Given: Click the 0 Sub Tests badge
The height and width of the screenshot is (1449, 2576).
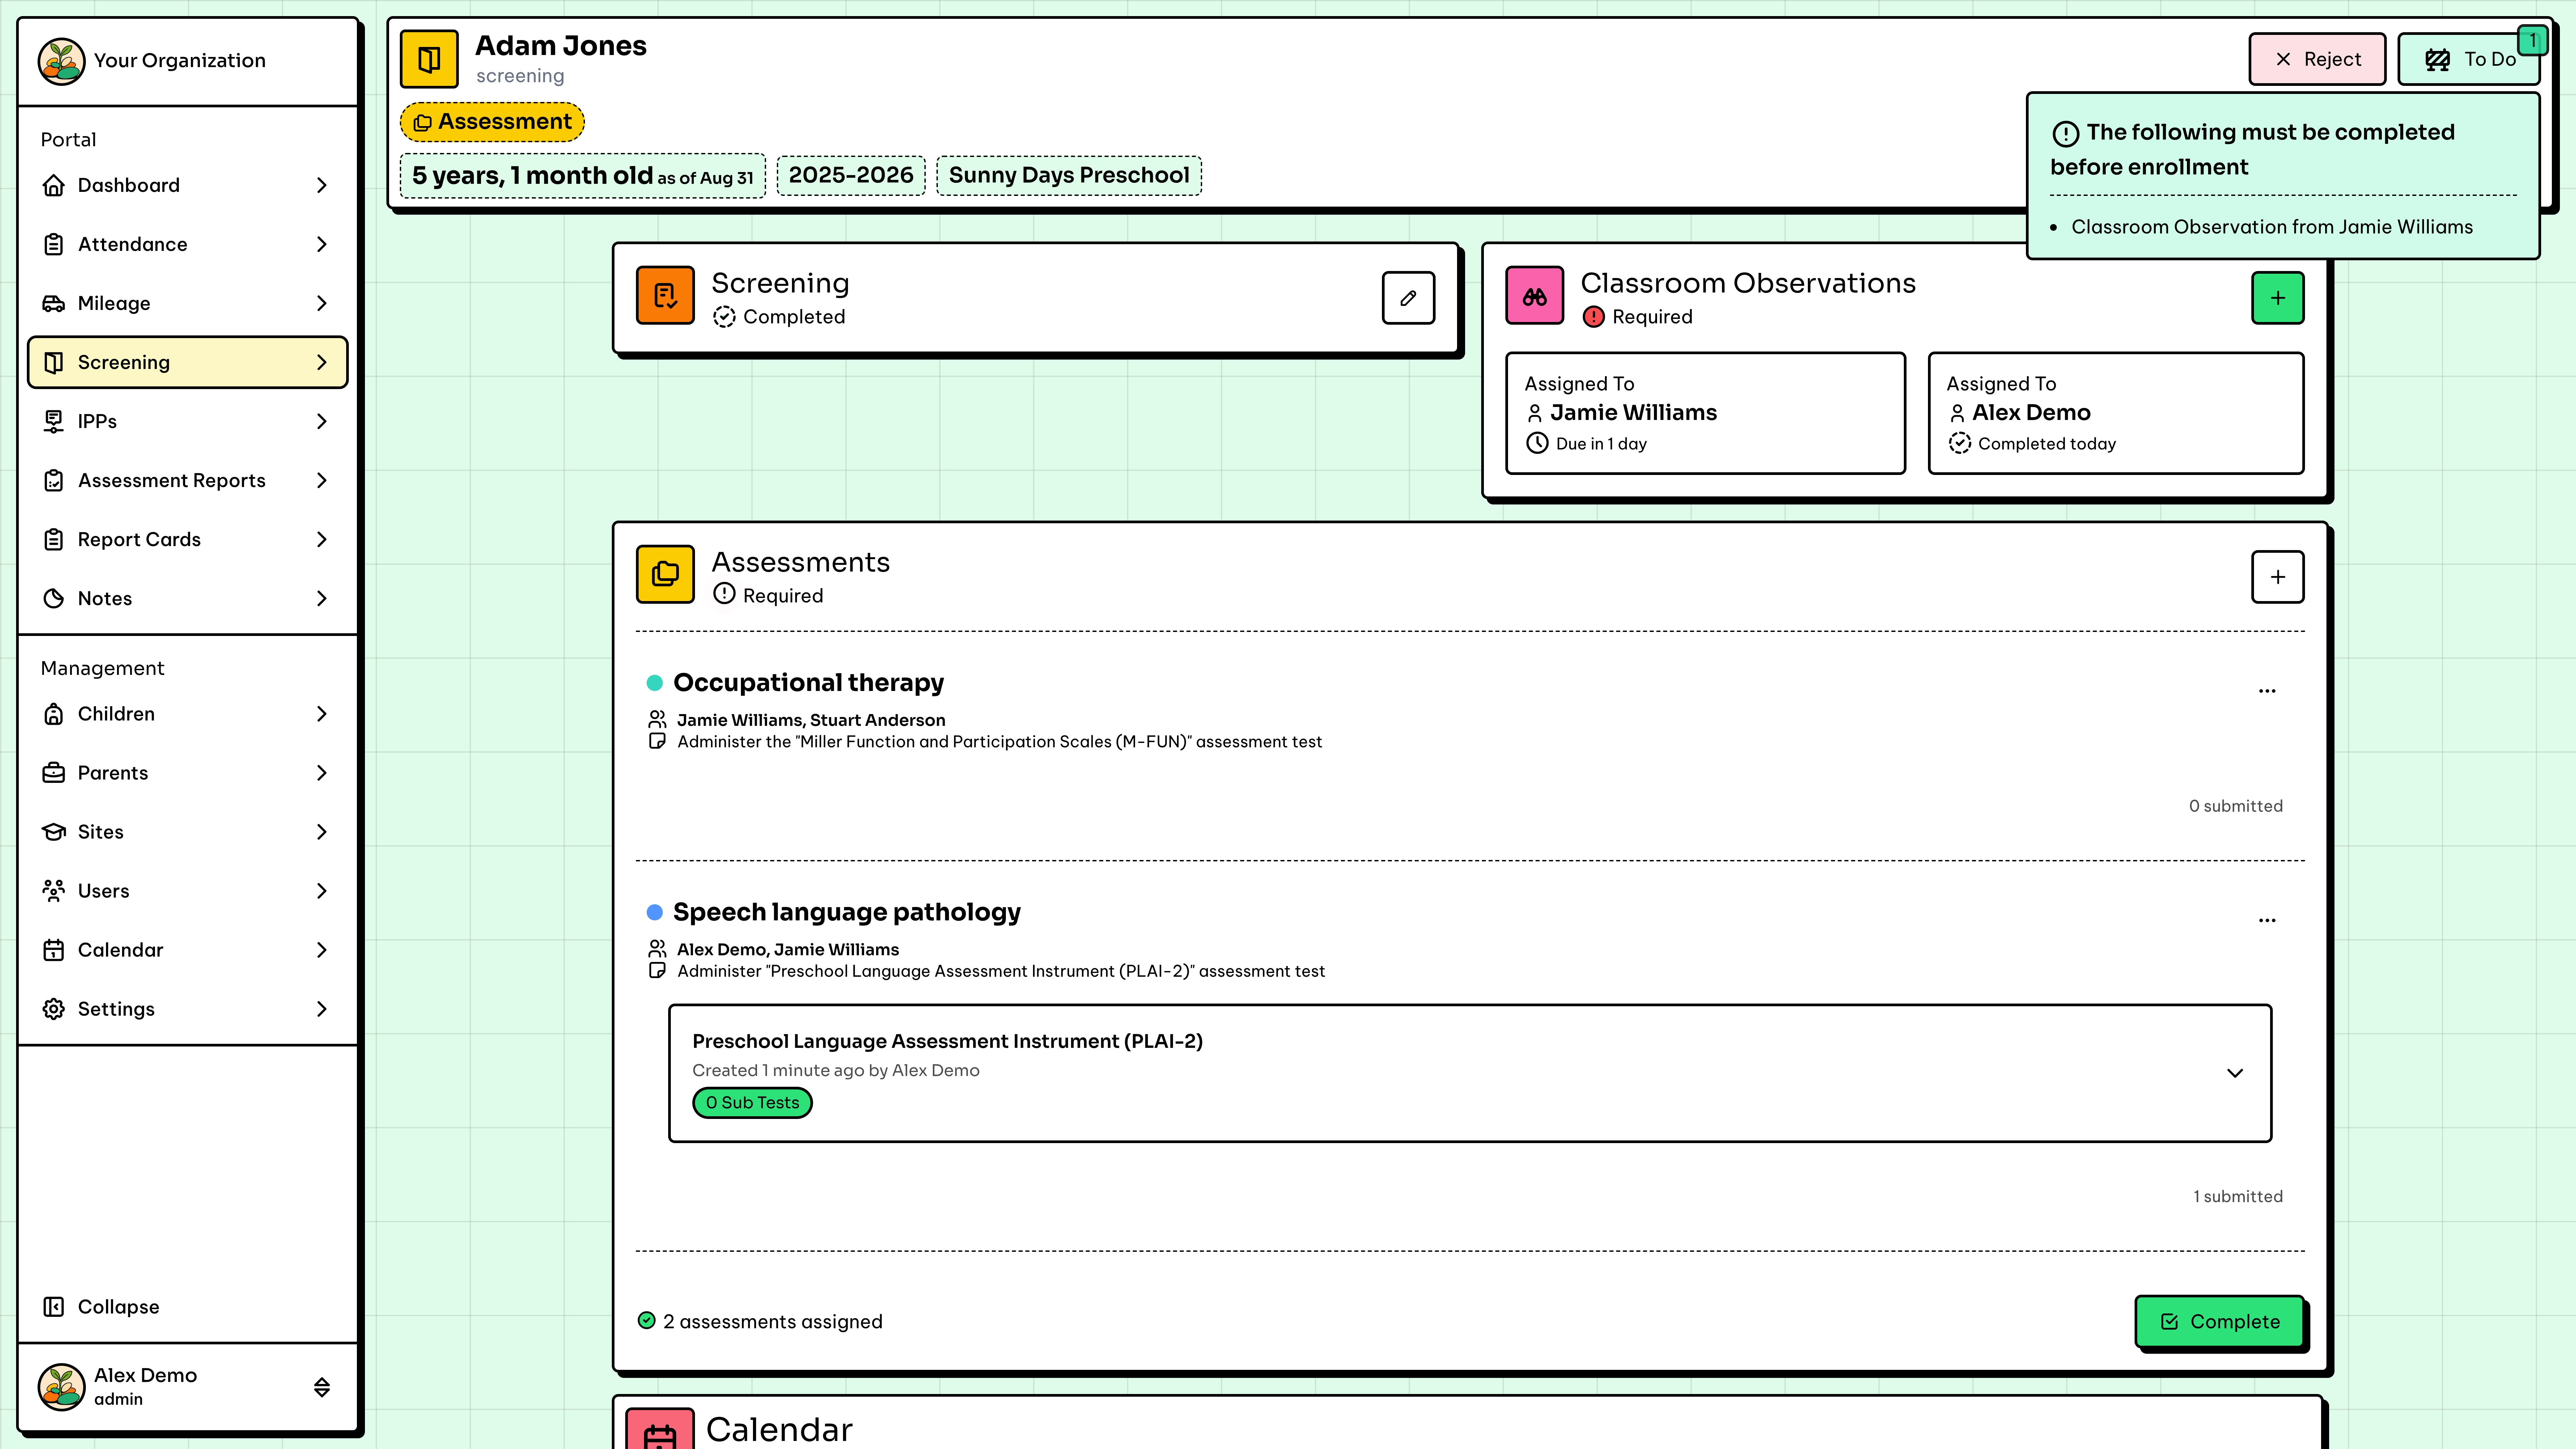Looking at the screenshot, I should pyautogui.click(x=752, y=1103).
